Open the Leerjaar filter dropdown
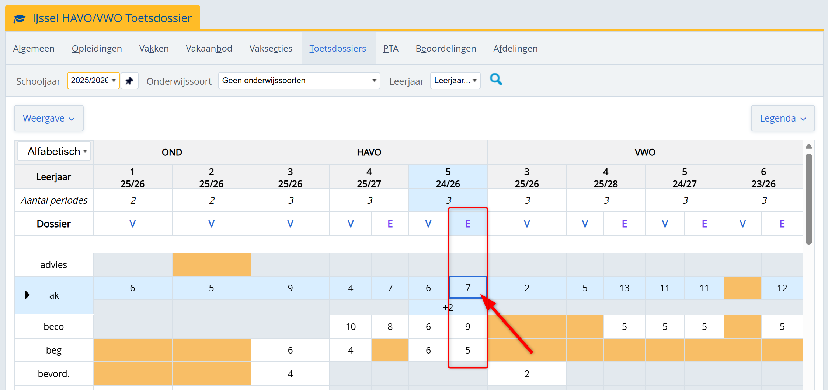Viewport: 828px width, 390px height. [x=455, y=81]
